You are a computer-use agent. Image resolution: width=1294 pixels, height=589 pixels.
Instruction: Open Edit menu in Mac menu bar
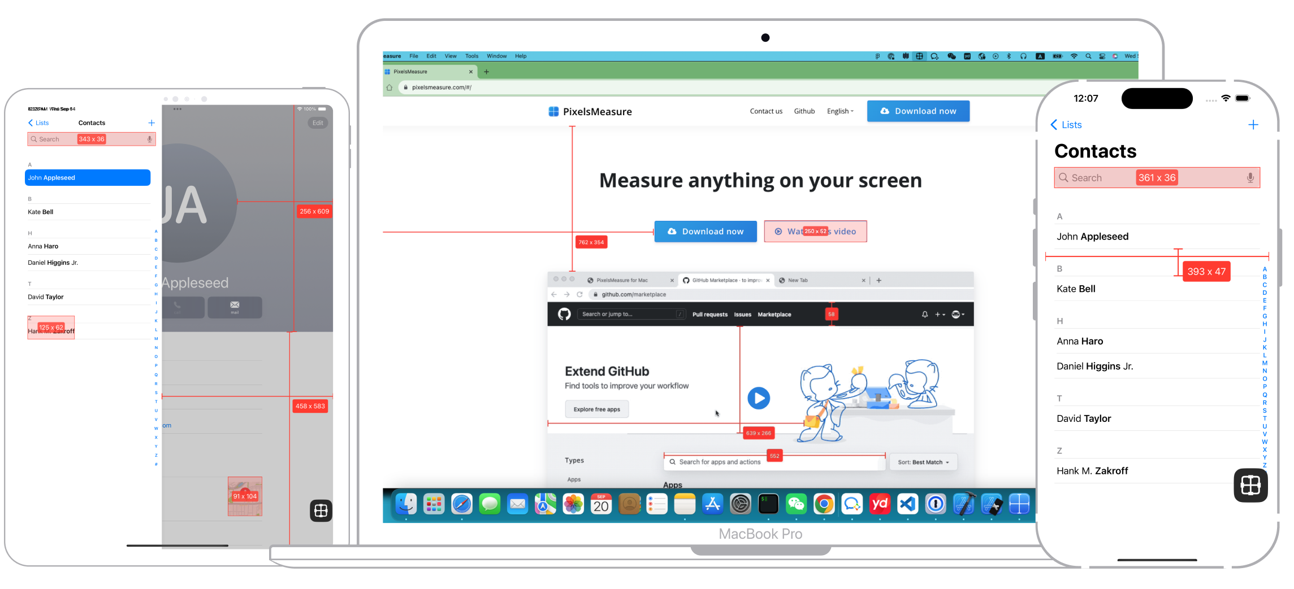[x=431, y=56]
